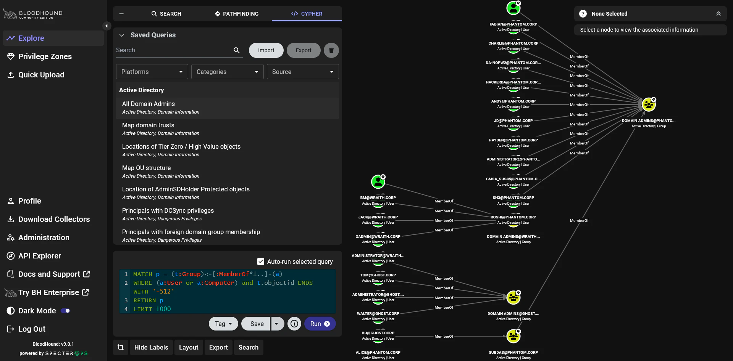
Task: Click Hide Labels button
Action: click(x=151, y=347)
